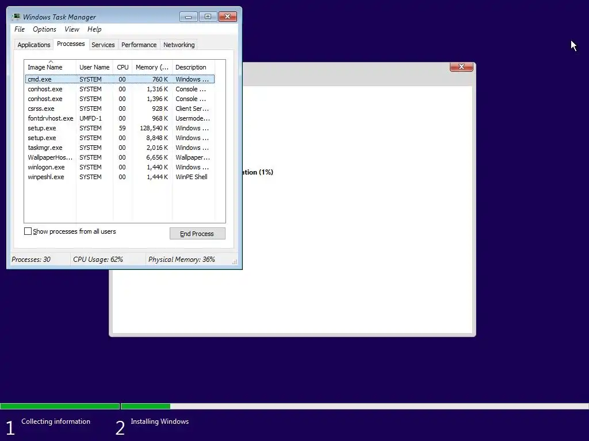This screenshot has height=441, width=589.
Task: Open the Options menu
Action: point(44,29)
